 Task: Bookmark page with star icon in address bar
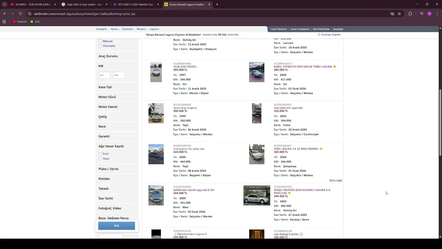tap(399, 14)
